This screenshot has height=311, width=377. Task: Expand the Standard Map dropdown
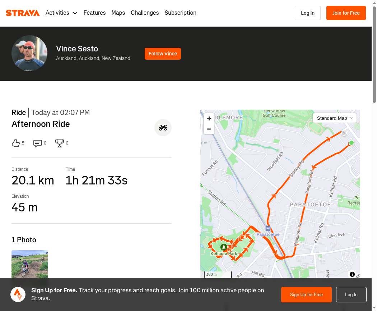pos(334,118)
